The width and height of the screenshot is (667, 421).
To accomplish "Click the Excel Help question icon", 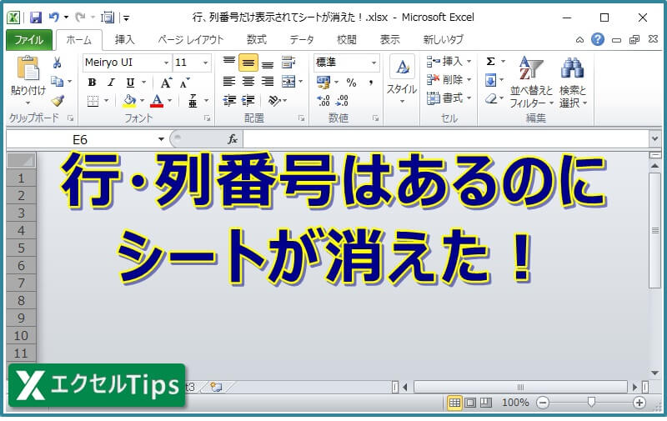I will pyautogui.click(x=598, y=39).
